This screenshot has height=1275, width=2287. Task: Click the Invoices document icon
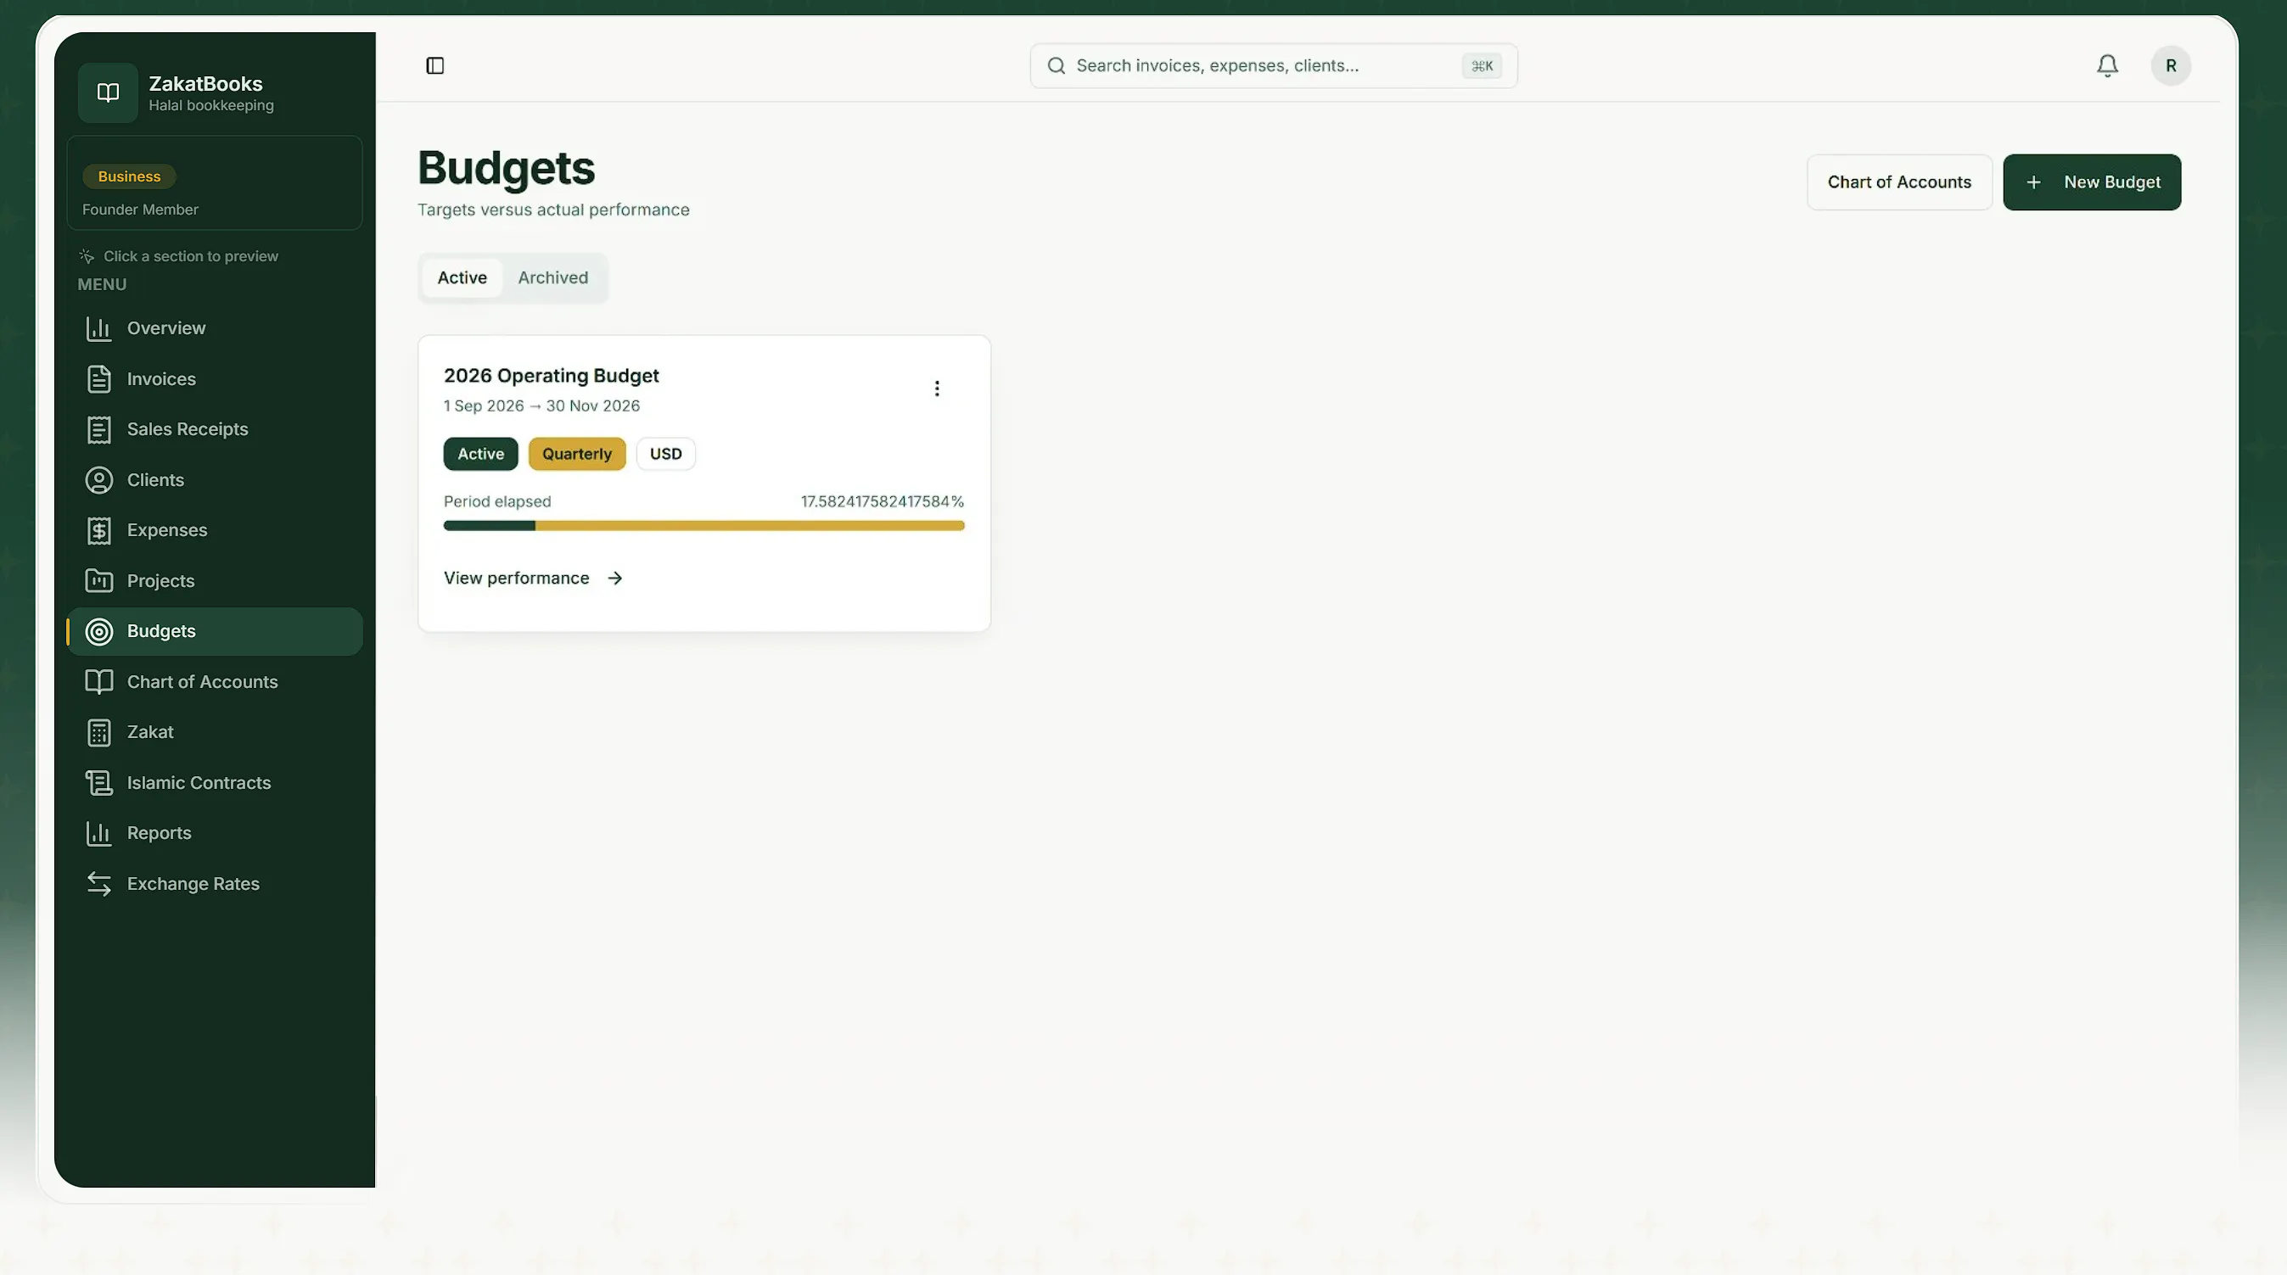(x=98, y=379)
